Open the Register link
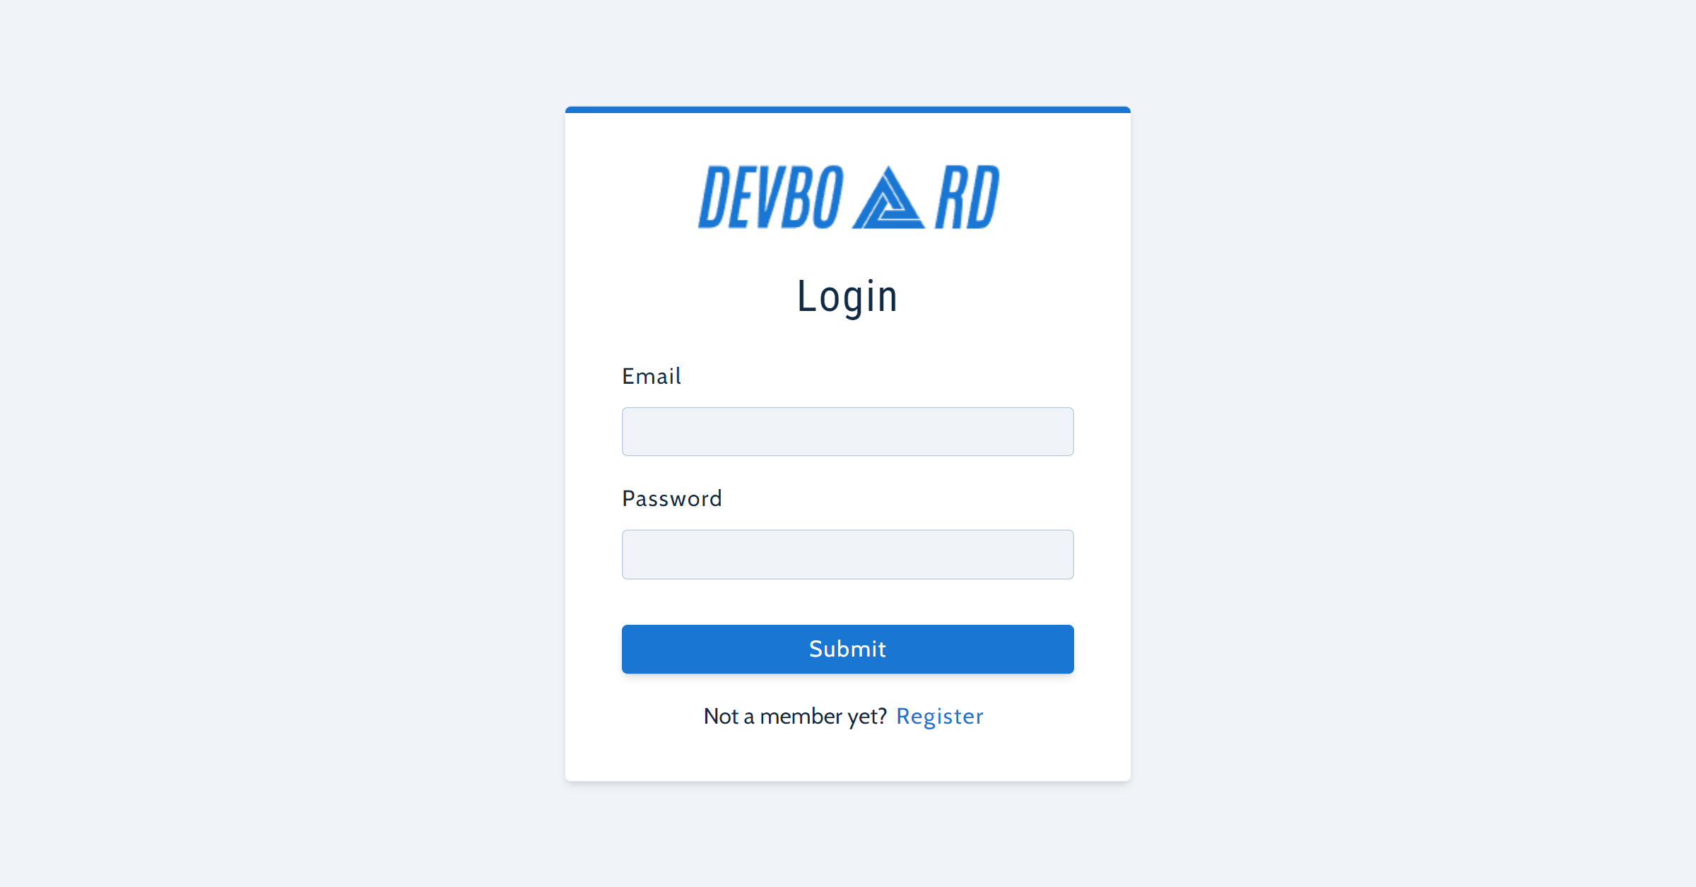 (x=939, y=717)
